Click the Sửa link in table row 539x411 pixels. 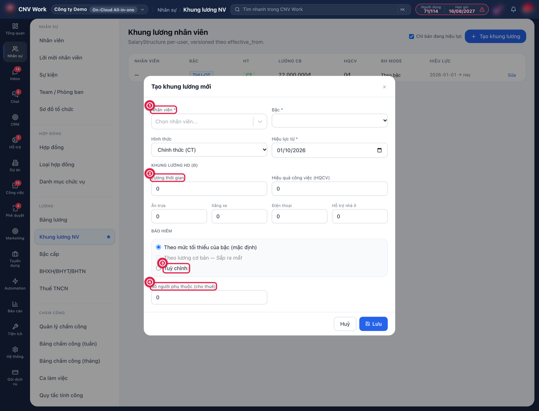pos(512,75)
